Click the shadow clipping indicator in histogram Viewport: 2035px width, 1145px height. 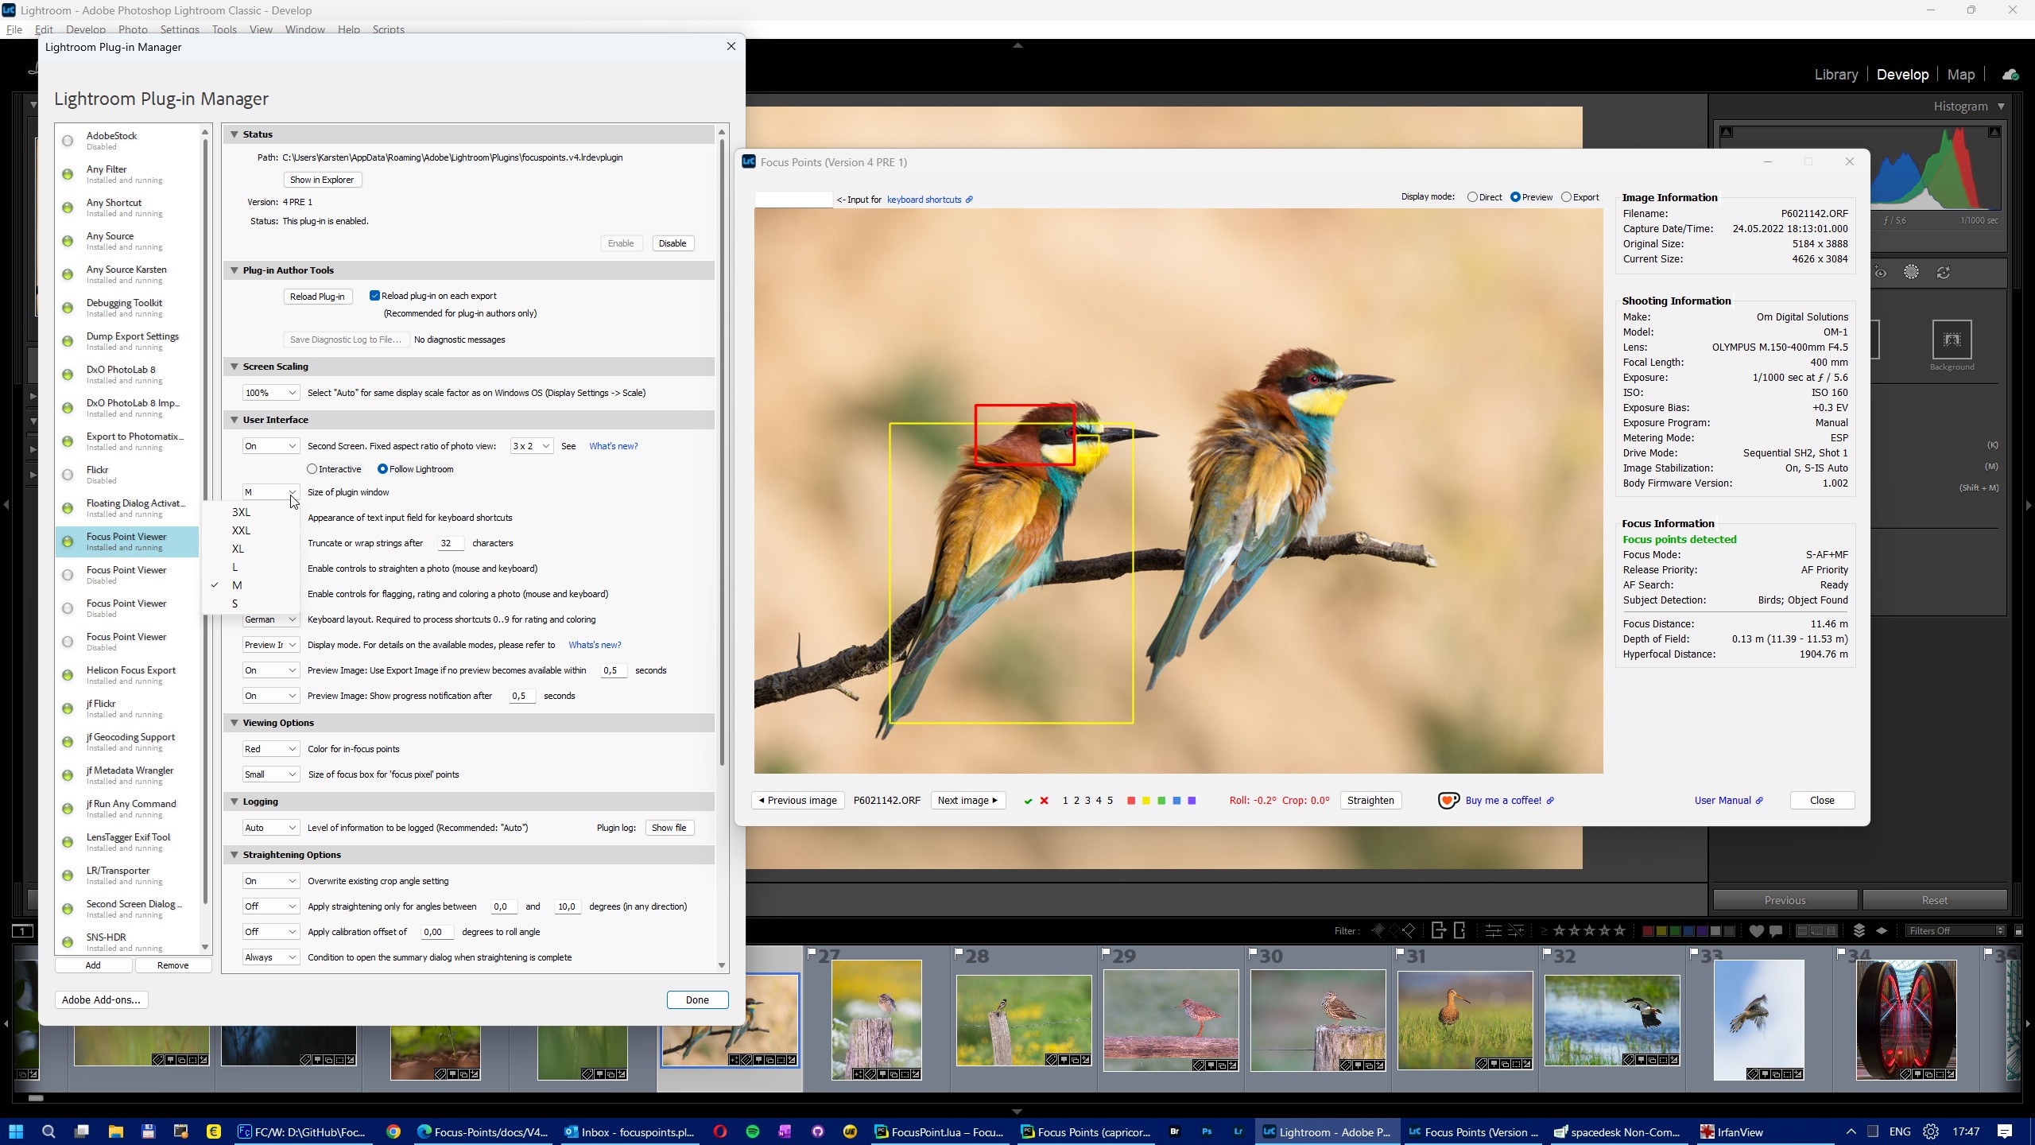pyautogui.click(x=1727, y=132)
